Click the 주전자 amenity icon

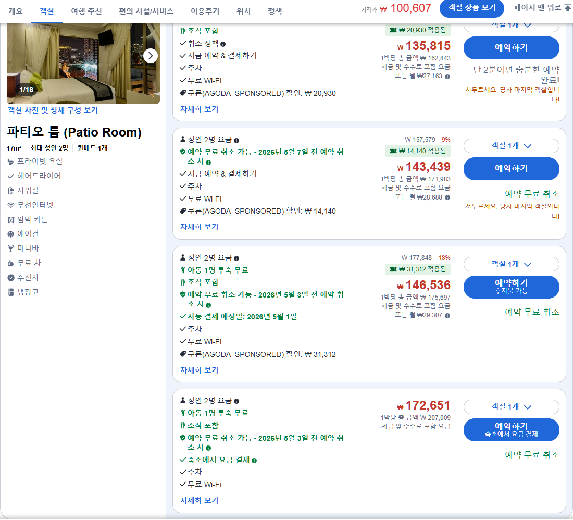coord(11,278)
